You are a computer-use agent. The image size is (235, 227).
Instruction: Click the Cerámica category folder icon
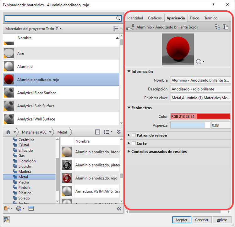(x=15, y=139)
